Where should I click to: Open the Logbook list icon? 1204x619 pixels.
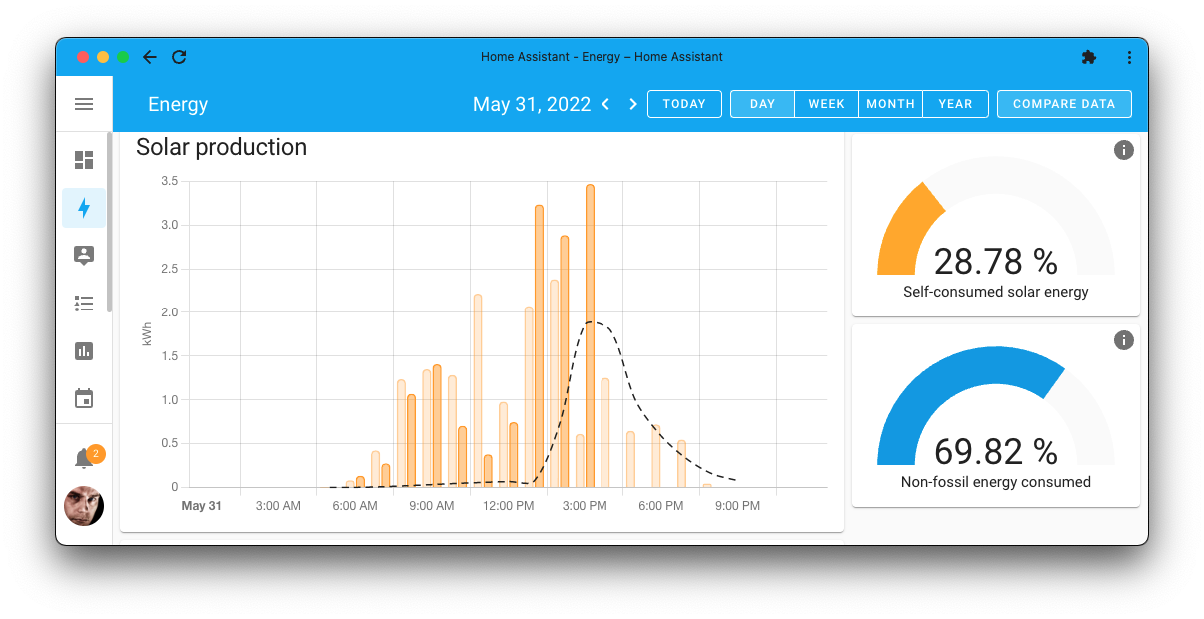point(84,304)
